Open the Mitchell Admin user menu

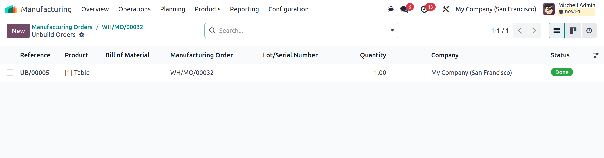pos(569,9)
